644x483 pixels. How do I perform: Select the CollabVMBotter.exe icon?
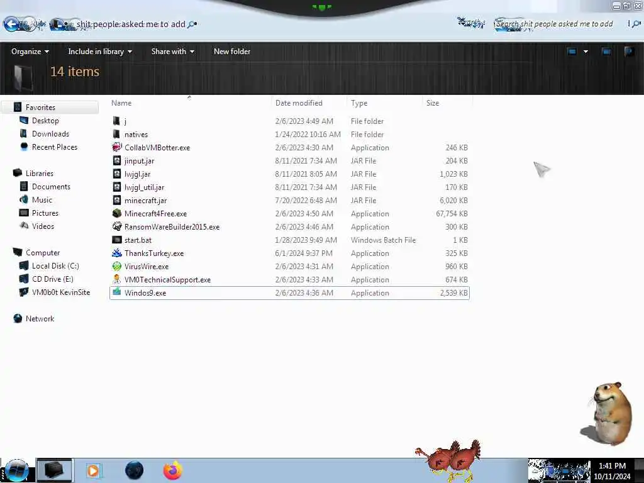pyautogui.click(x=117, y=147)
